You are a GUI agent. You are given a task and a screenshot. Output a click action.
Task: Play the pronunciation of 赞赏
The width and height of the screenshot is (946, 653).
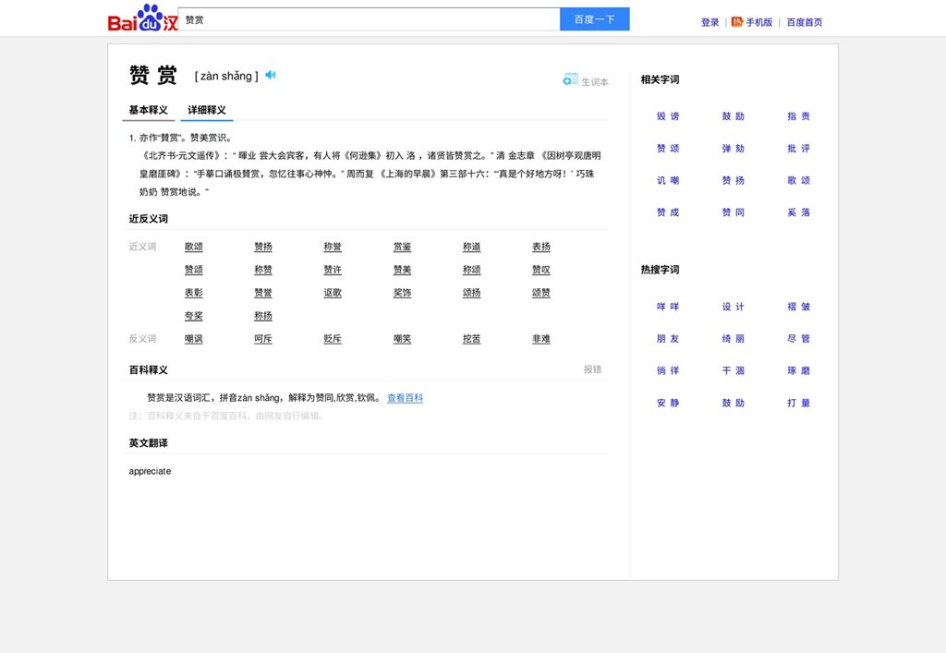269,75
